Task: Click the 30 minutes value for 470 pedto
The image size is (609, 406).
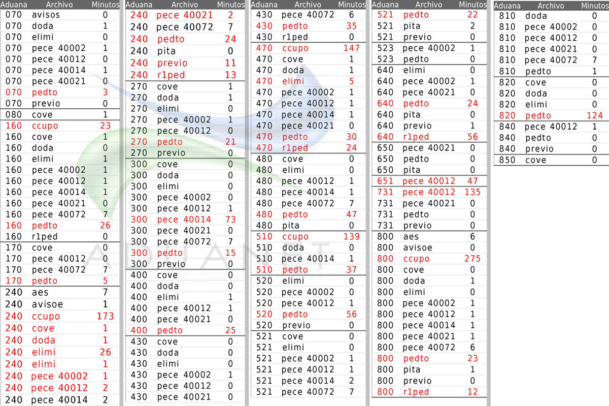Action: click(351, 137)
